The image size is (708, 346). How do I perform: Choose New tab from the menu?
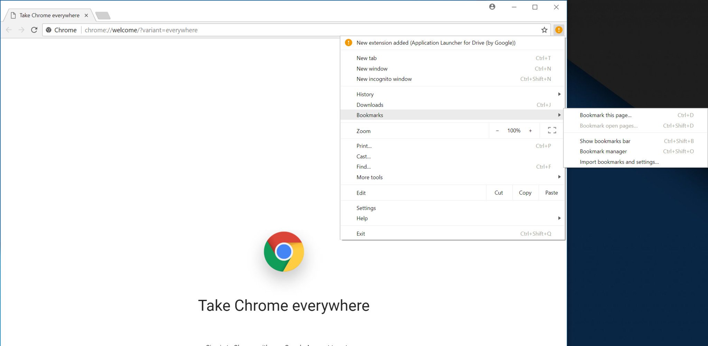tap(453, 58)
